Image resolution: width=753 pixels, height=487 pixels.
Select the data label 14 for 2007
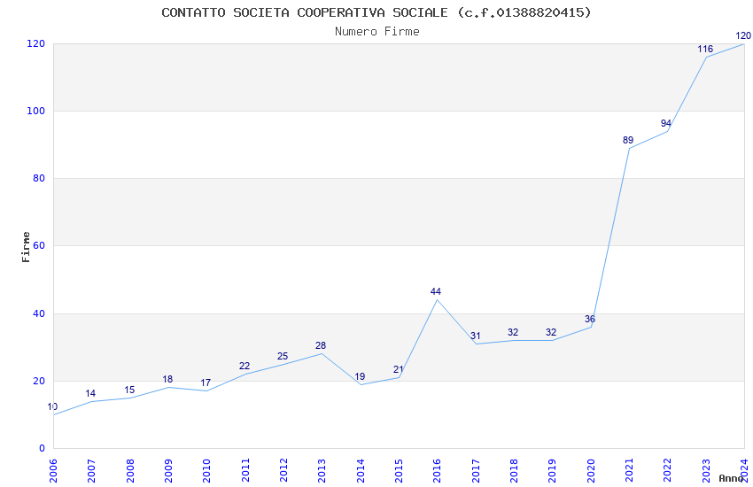click(90, 393)
